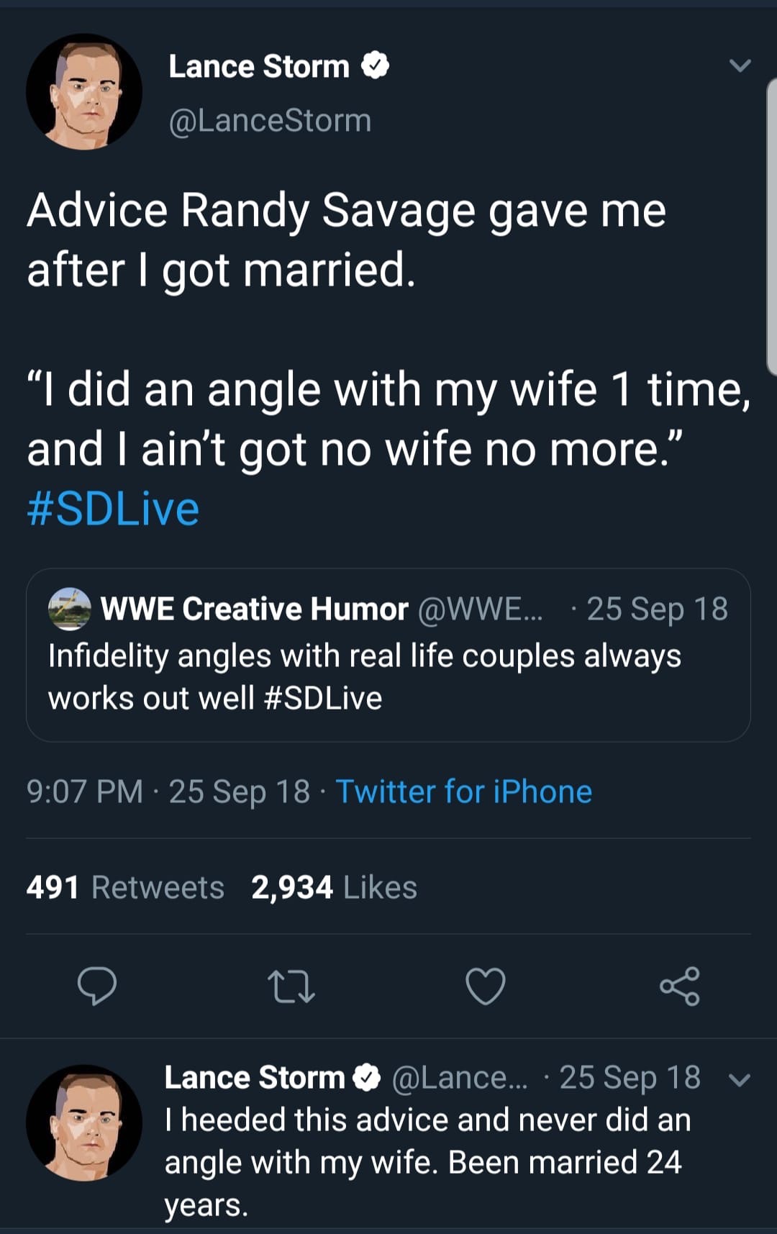Screen dimensions: 777x1234
Task: View the 2,934 Likes list
Action: (334, 887)
